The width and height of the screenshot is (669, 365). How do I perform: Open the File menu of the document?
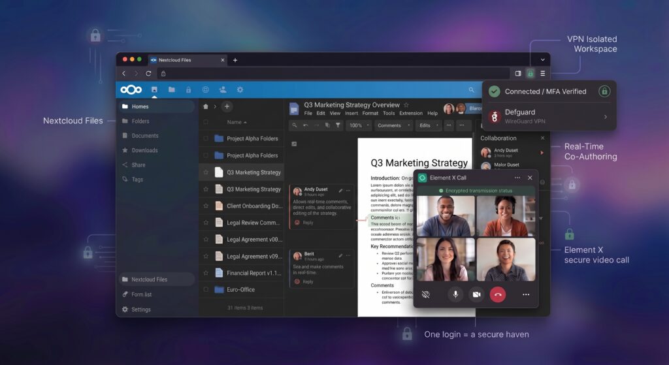[x=308, y=114]
